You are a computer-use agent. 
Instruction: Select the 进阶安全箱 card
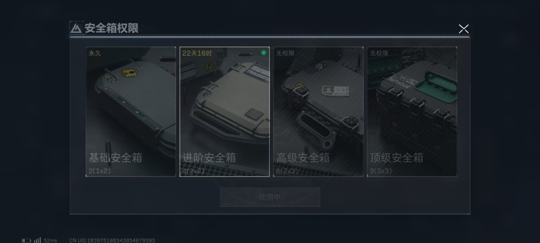pyautogui.click(x=224, y=112)
